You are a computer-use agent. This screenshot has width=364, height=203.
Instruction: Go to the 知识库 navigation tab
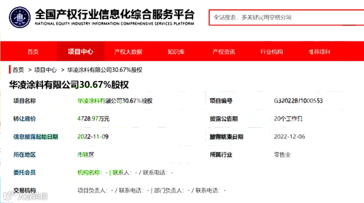click(176, 52)
